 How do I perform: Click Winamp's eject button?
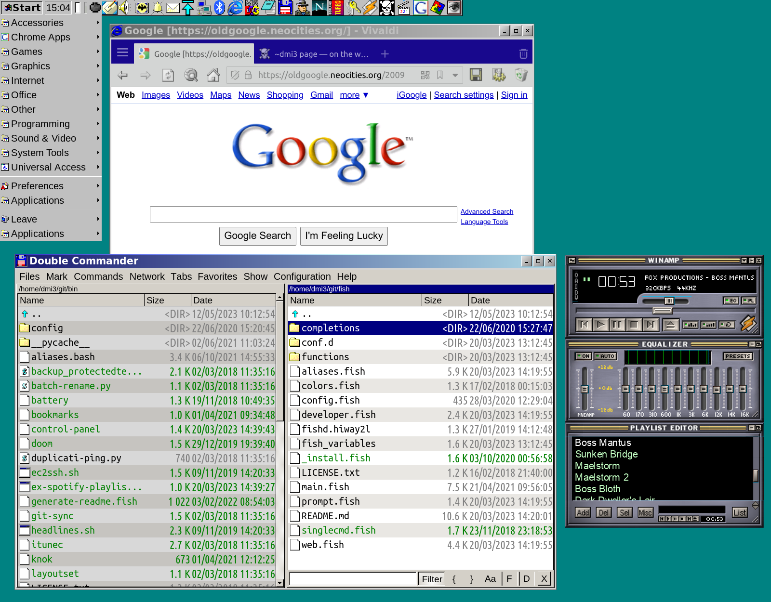pos(670,325)
